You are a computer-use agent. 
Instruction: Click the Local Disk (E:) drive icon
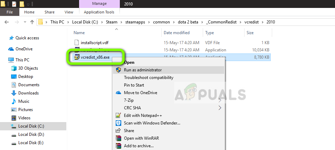coord(14,143)
